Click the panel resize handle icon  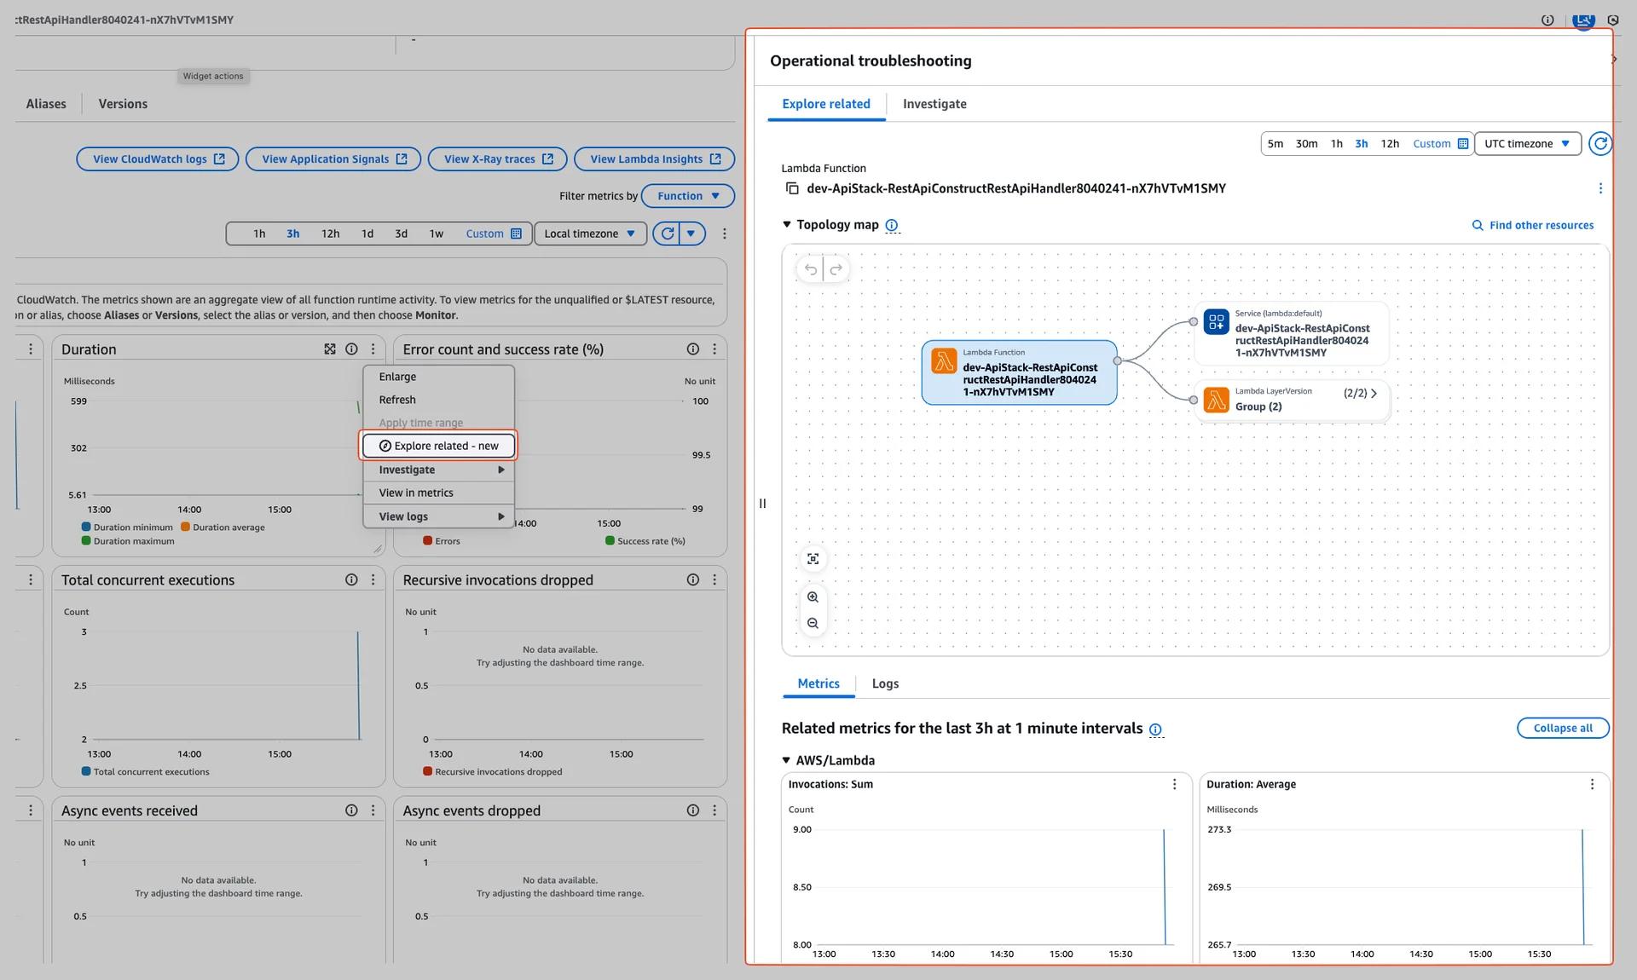click(762, 504)
